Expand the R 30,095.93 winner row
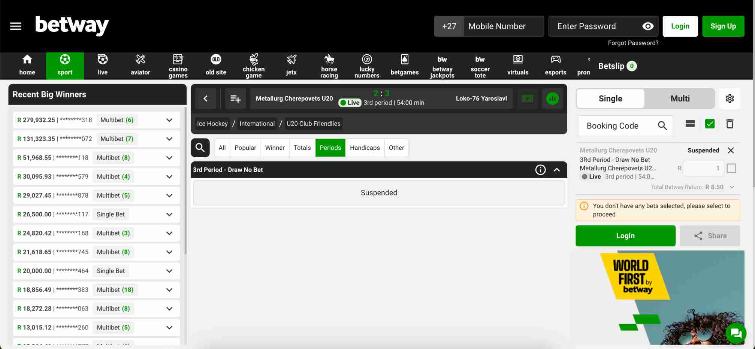The width and height of the screenshot is (755, 349). (x=169, y=177)
